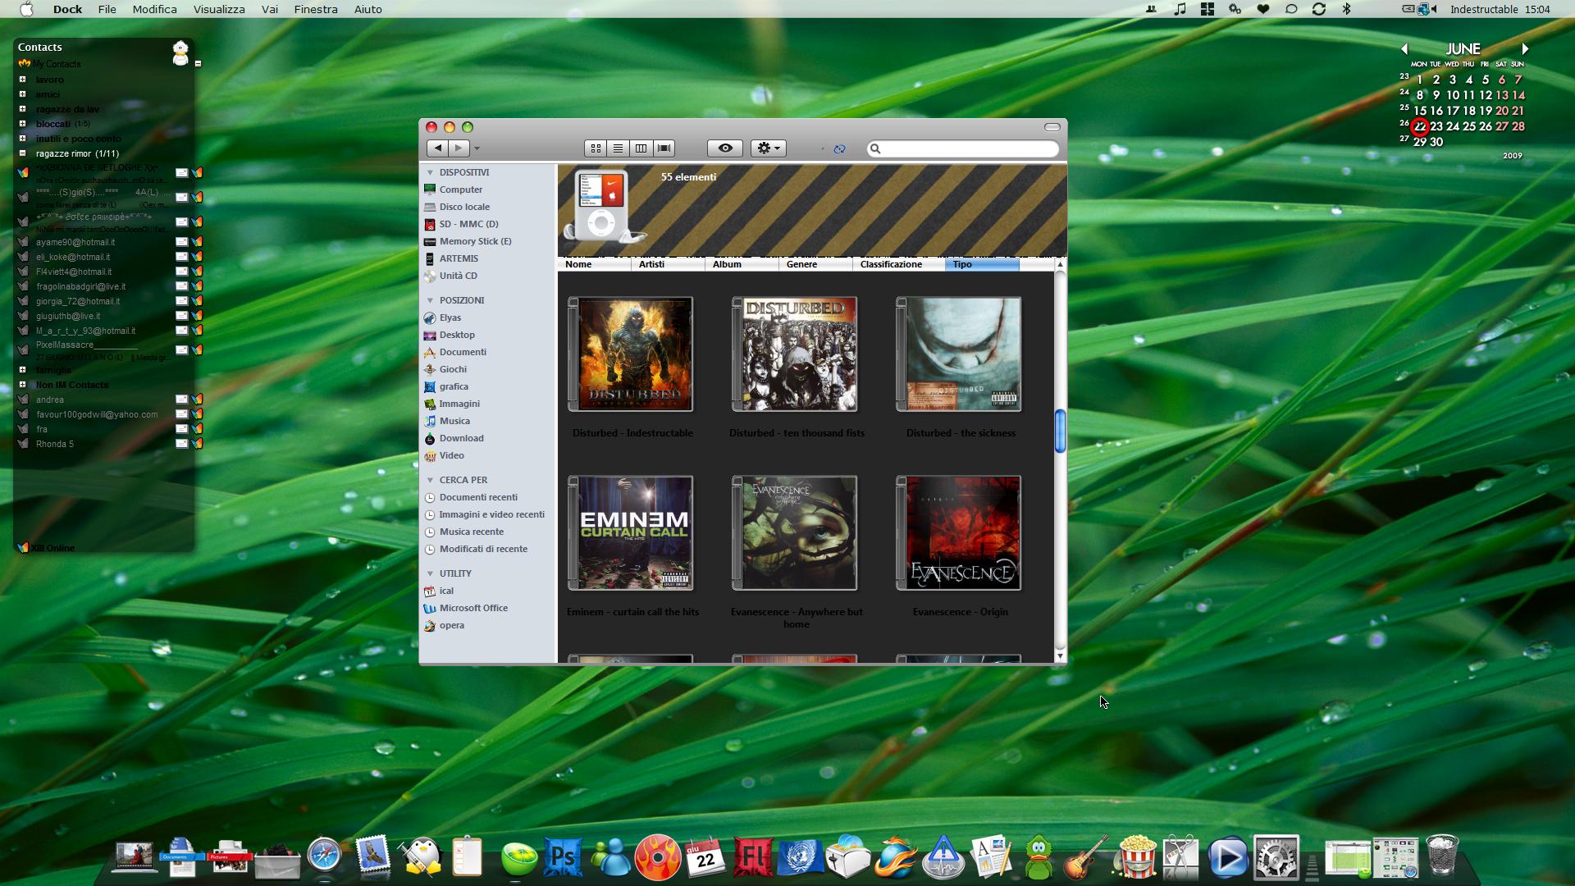The width and height of the screenshot is (1575, 886).
Task: Click the Finder search field
Action: (963, 148)
